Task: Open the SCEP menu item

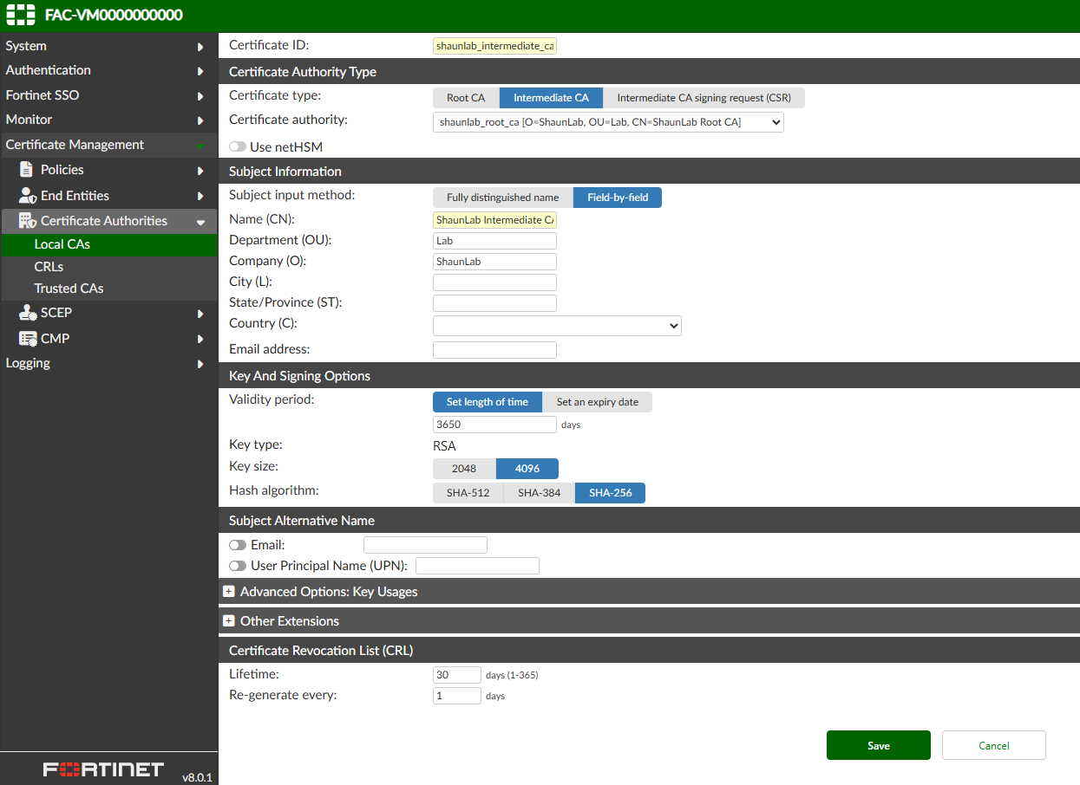Action: point(108,313)
